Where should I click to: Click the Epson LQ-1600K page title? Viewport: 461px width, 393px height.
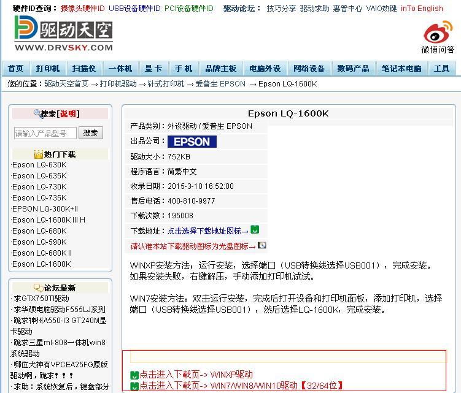pos(288,113)
